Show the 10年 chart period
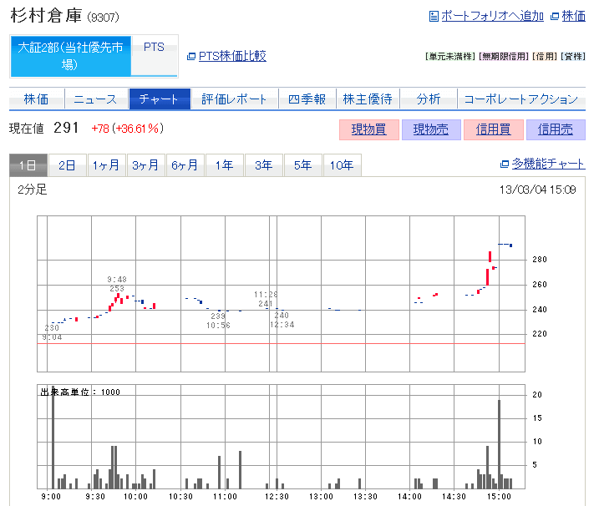 pyautogui.click(x=342, y=165)
